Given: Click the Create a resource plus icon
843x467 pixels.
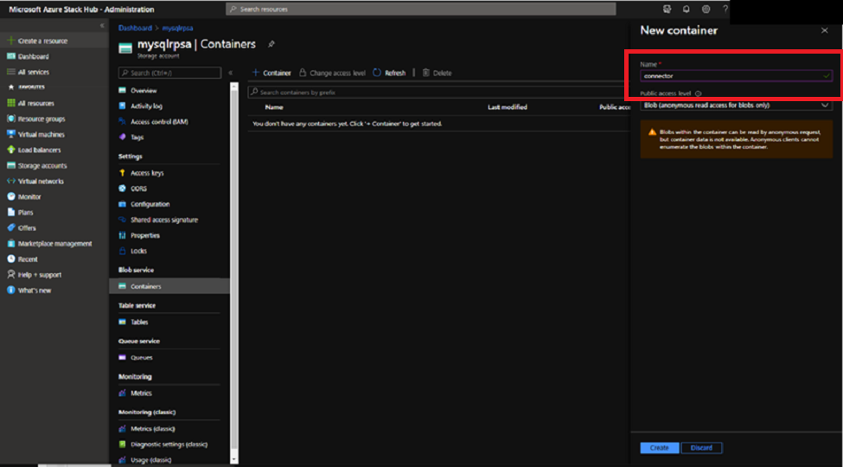Looking at the screenshot, I should click(10, 41).
